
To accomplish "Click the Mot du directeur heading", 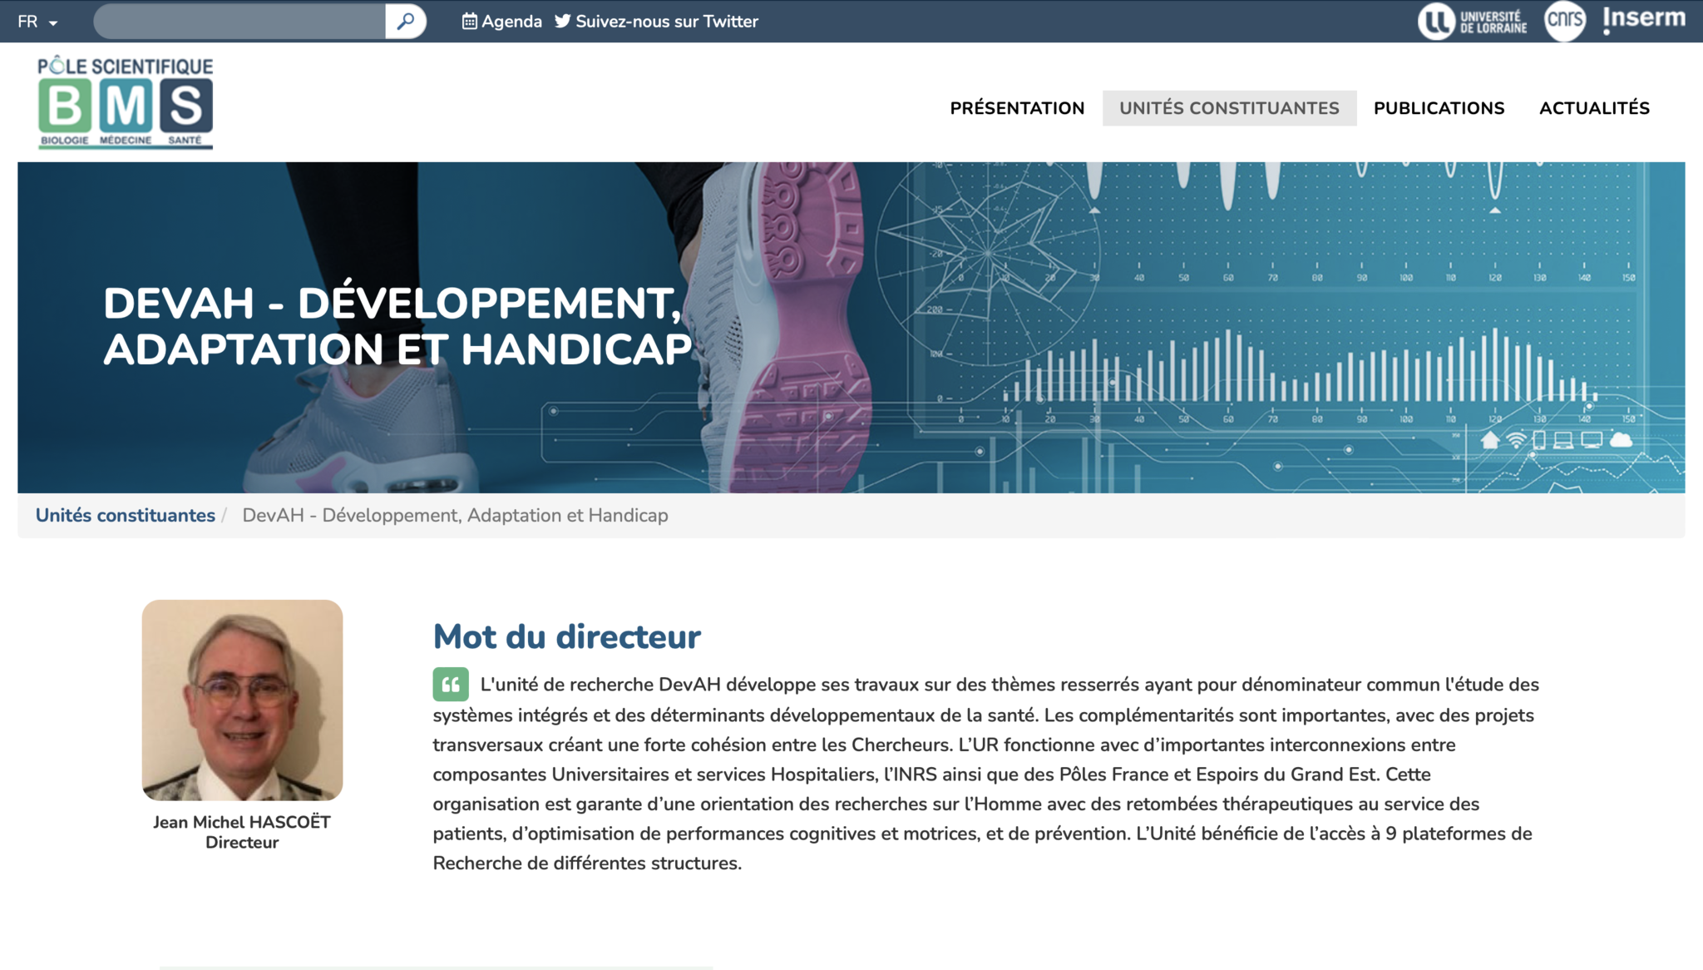I will click(566, 636).
